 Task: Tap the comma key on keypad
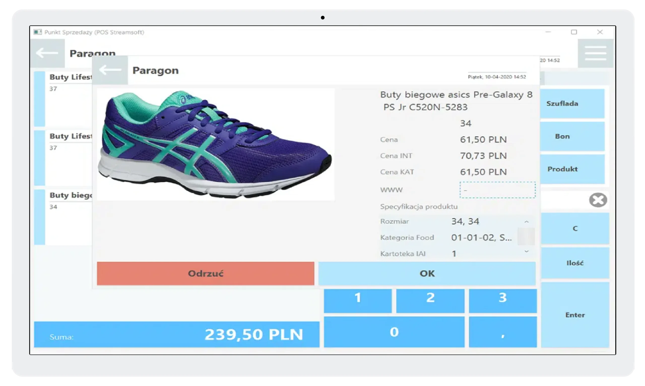(x=502, y=332)
